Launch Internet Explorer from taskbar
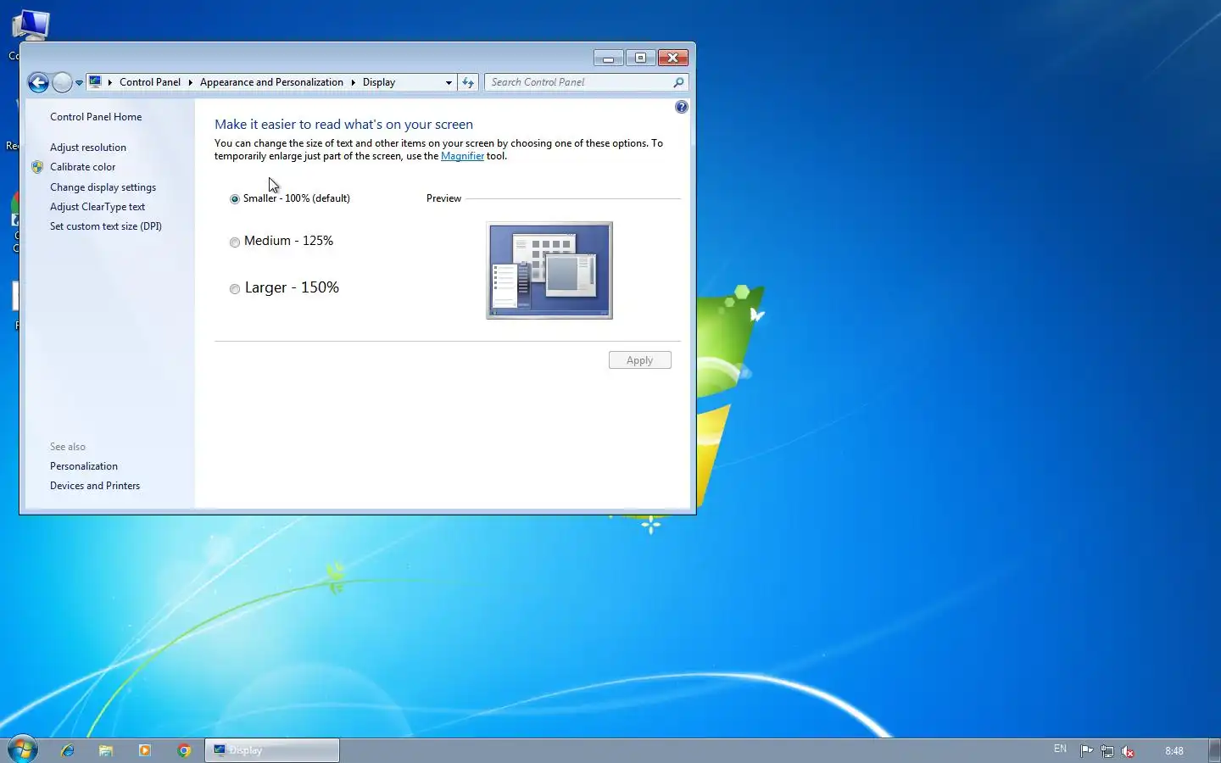The height and width of the screenshot is (763, 1221). 68,750
